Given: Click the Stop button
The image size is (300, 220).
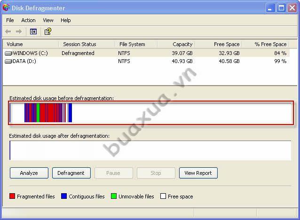Looking at the screenshot, I should click(x=156, y=173).
